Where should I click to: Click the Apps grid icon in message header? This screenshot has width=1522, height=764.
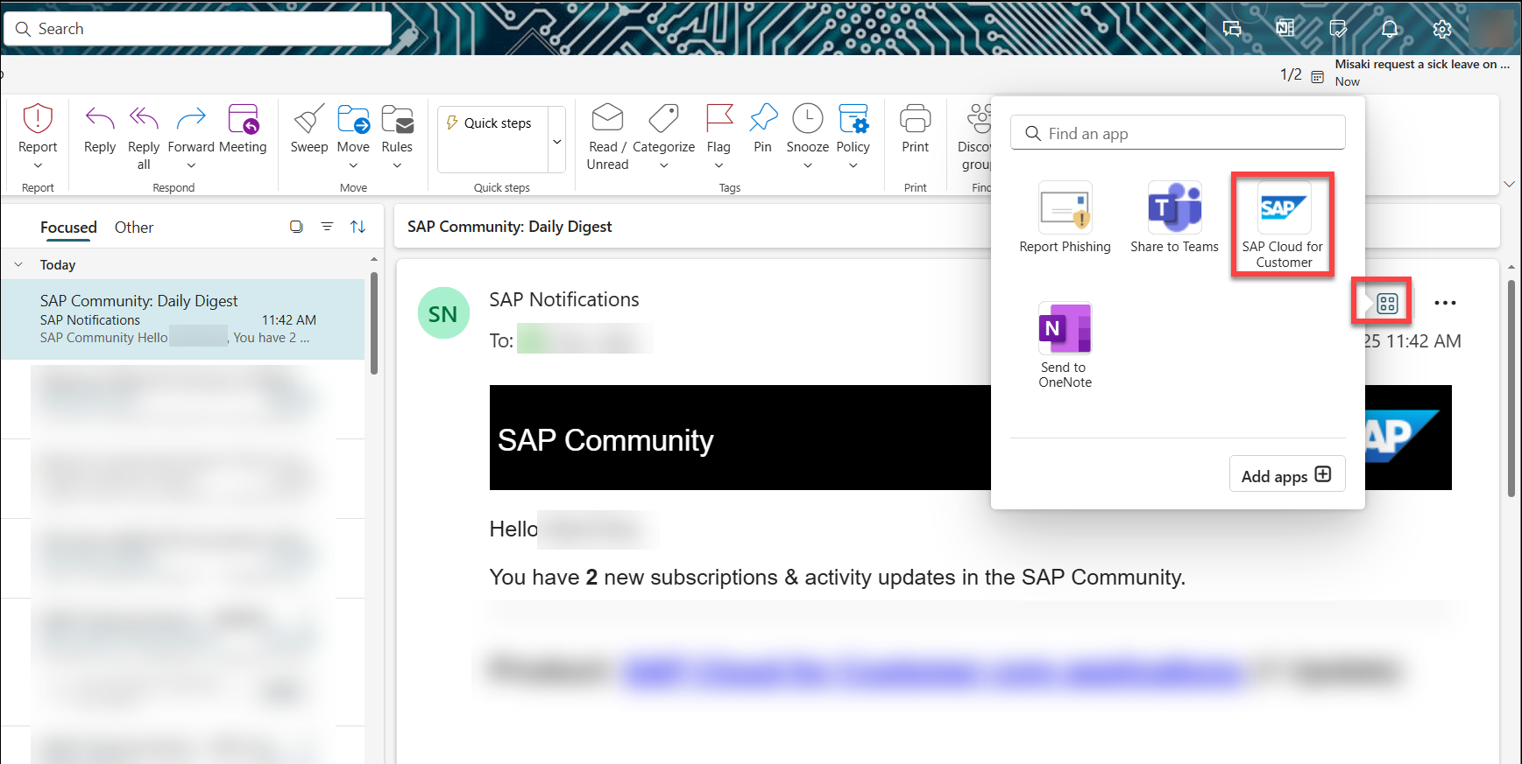tap(1387, 304)
